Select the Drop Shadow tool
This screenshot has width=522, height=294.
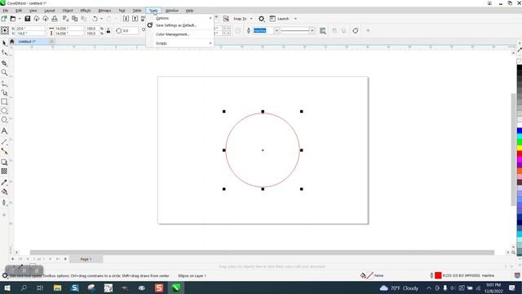tap(4, 162)
